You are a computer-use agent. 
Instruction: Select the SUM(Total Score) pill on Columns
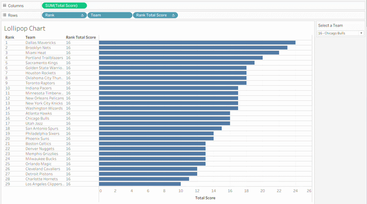[64, 6]
